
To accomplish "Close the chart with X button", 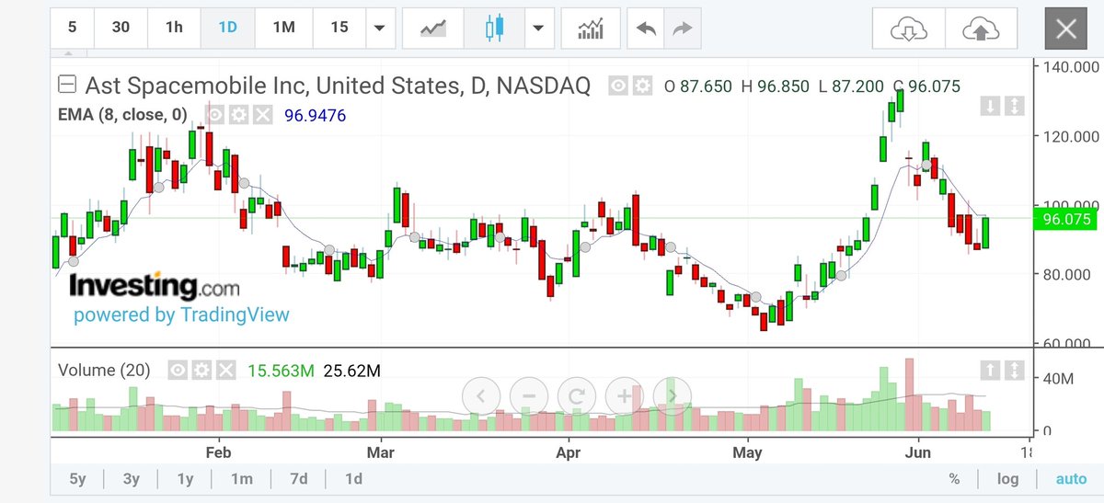I will 1066,29.
